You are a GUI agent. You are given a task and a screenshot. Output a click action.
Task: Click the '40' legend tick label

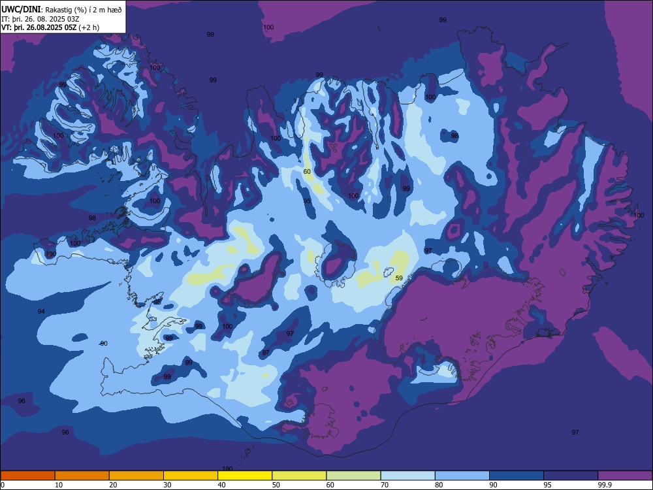pyautogui.click(x=221, y=485)
